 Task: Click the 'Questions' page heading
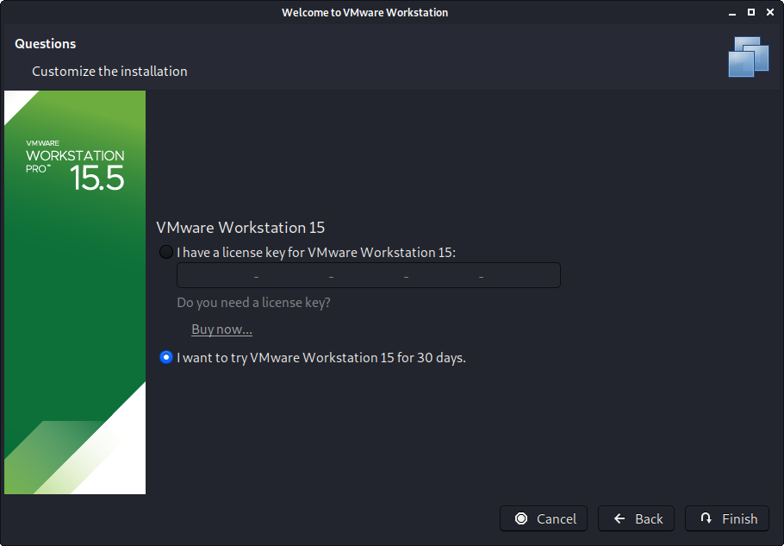[46, 44]
